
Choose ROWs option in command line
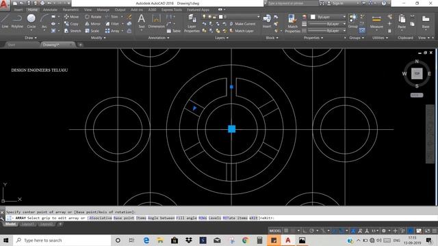(x=203, y=218)
